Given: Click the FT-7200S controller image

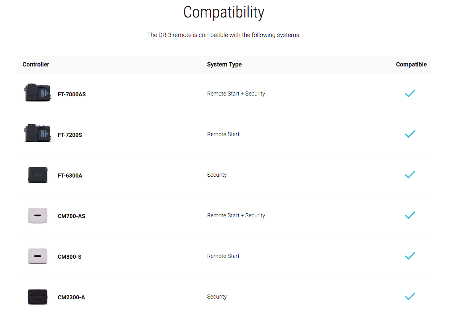Looking at the screenshot, I should (37, 133).
